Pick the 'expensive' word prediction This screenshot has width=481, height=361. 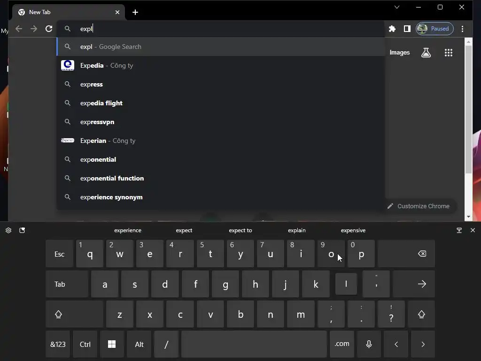353,230
